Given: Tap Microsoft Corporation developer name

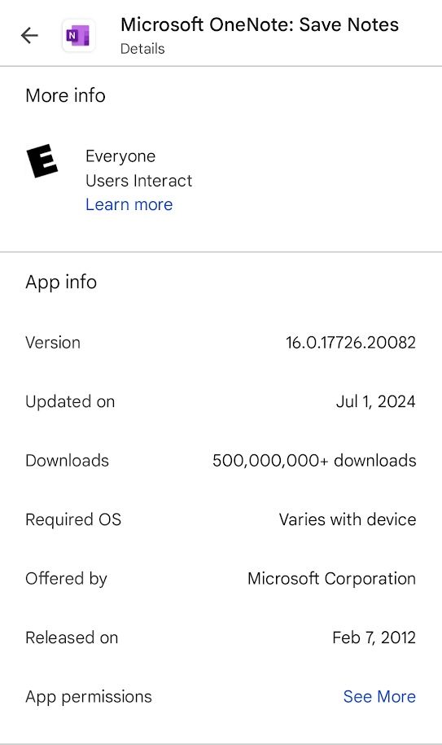Looking at the screenshot, I should 332,578.
